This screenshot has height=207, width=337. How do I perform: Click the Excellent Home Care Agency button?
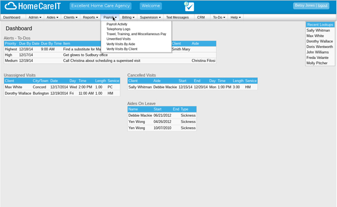click(101, 6)
